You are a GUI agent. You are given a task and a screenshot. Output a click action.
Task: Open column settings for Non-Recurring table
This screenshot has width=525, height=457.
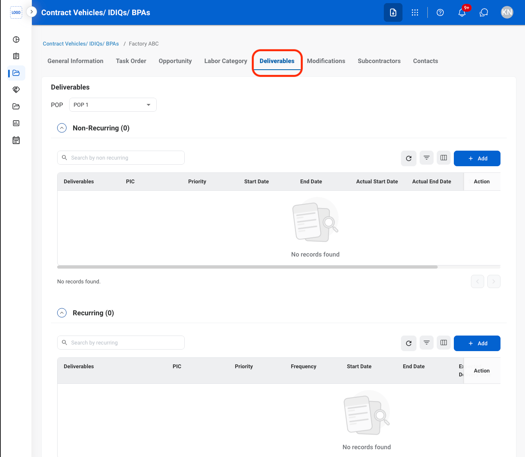pos(444,158)
